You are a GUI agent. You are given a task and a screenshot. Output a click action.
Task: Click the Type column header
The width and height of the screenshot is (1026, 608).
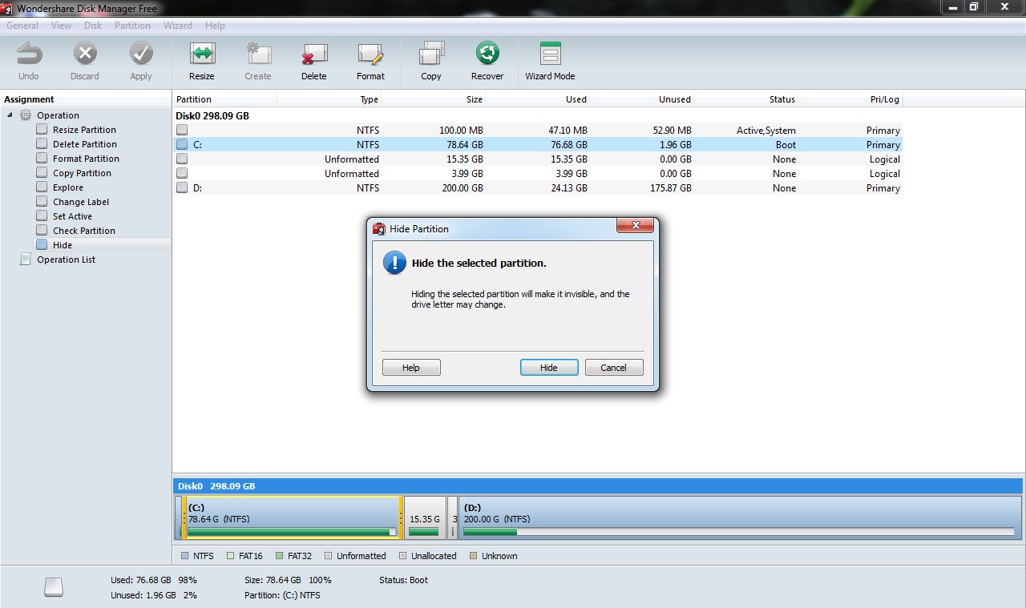tap(329, 99)
